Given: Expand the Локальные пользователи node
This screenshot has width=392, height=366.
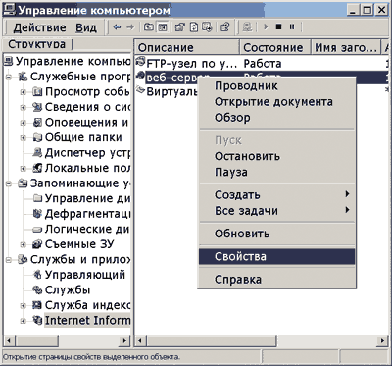Looking at the screenshot, I should click(24, 169).
